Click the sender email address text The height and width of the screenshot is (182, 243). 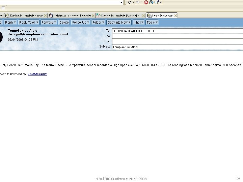pos(38,34)
